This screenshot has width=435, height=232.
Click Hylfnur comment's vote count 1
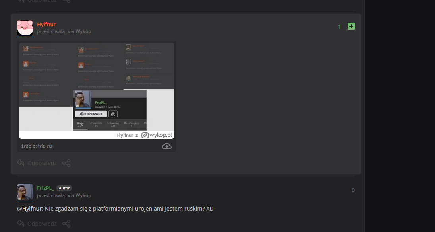339,27
